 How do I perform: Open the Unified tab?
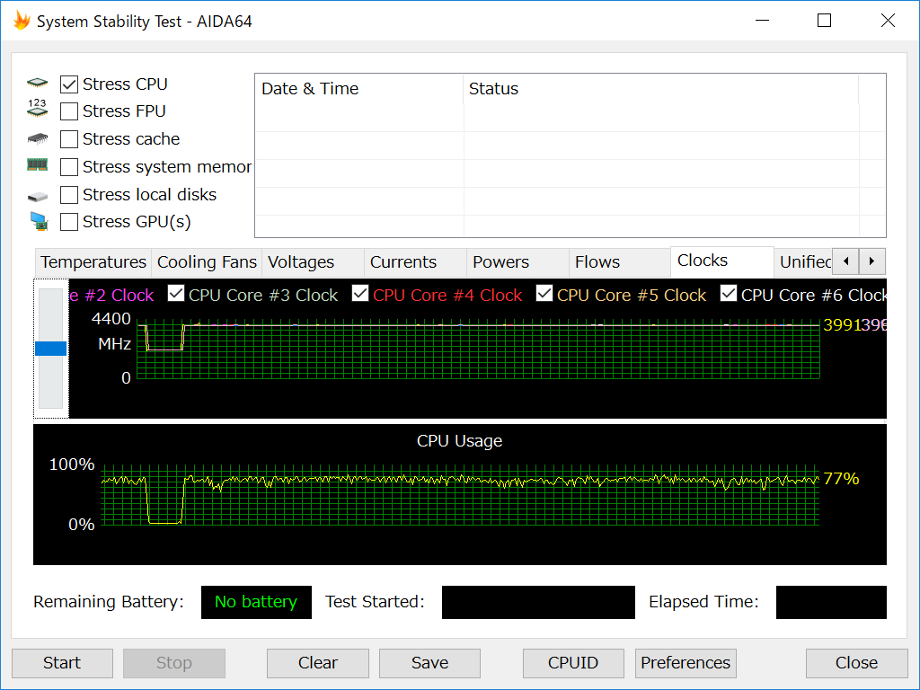click(804, 262)
